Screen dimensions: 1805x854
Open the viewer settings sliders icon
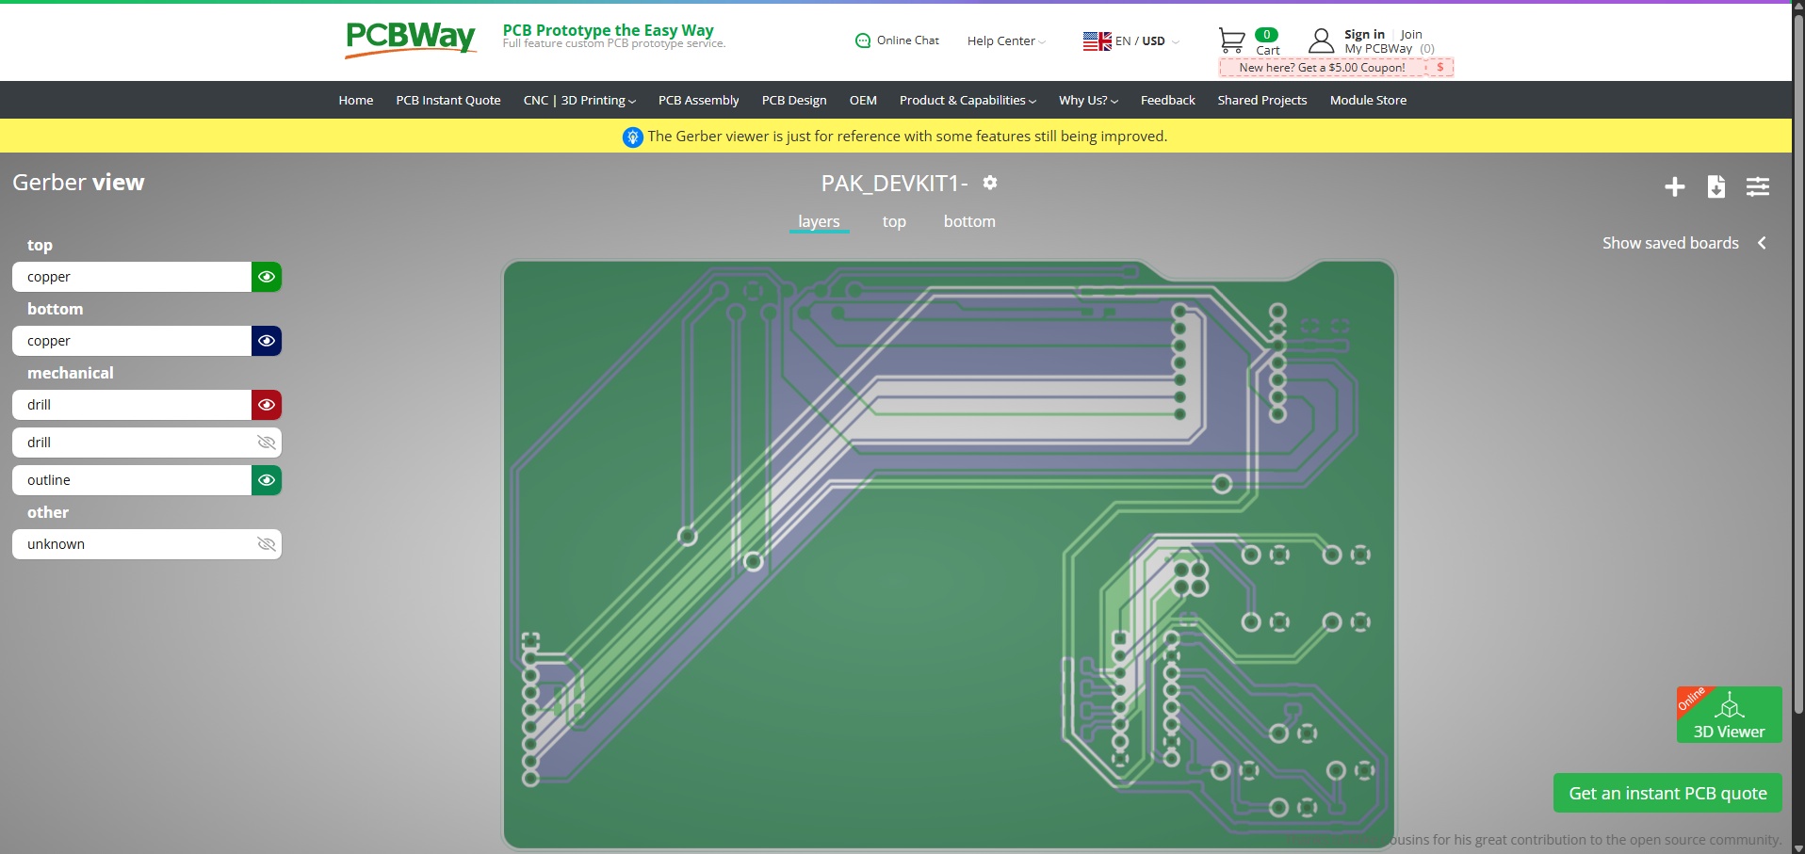1758,186
